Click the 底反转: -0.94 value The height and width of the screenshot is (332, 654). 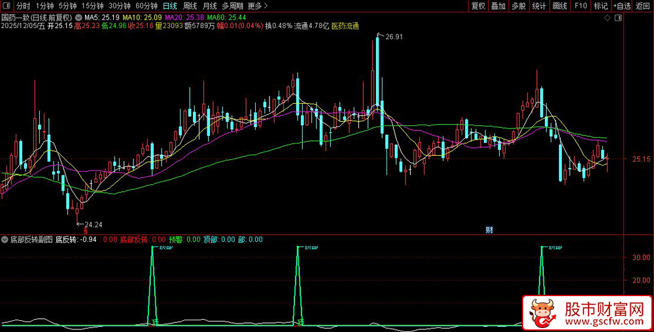77,239
